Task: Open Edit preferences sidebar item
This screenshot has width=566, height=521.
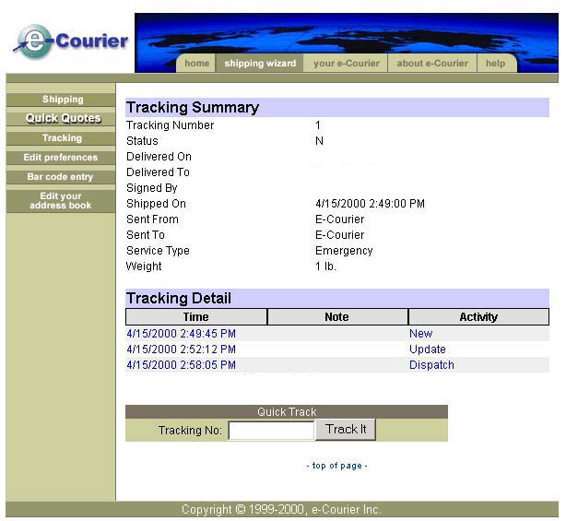Action: pyautogui.click(x=61, y=158)
